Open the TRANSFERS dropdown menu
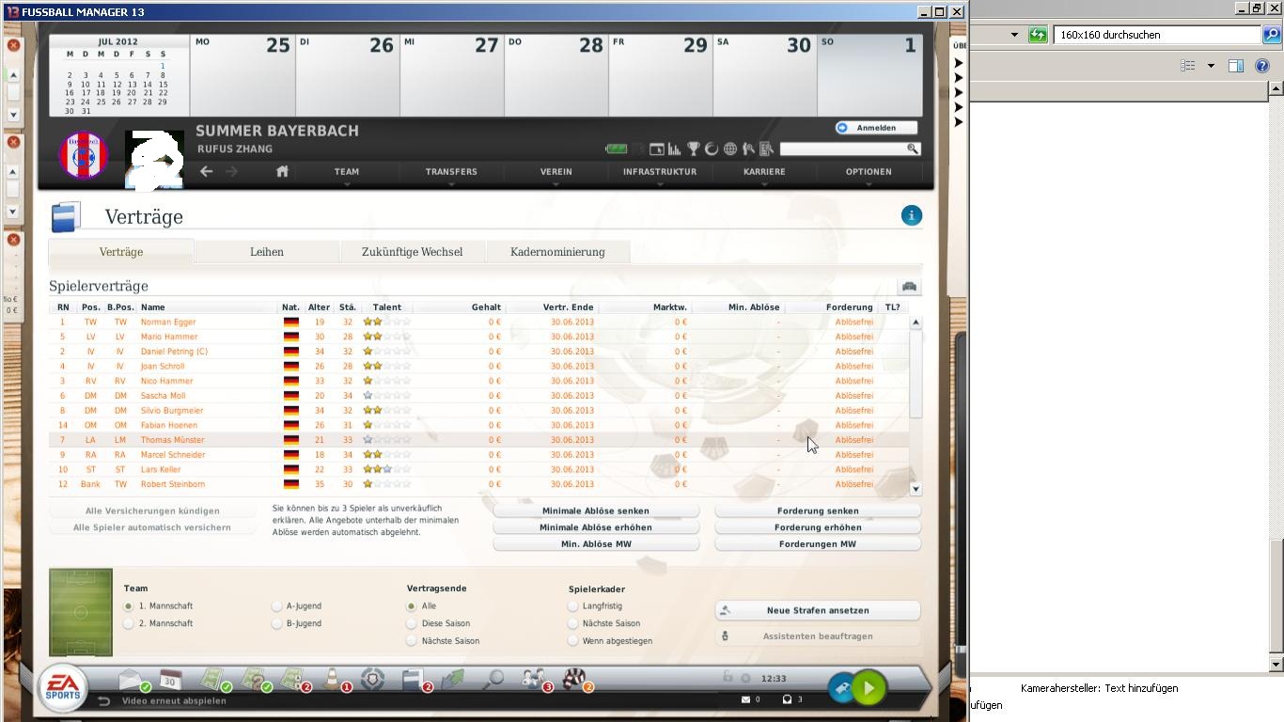Viewport: 1284px width, 722px height. 451,173
